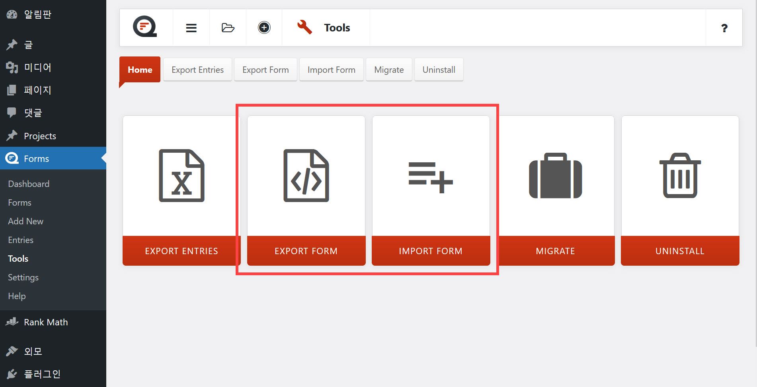Click the IMPORT FORM red button
This screenshot has width=757, height=387.
[431, 251]
